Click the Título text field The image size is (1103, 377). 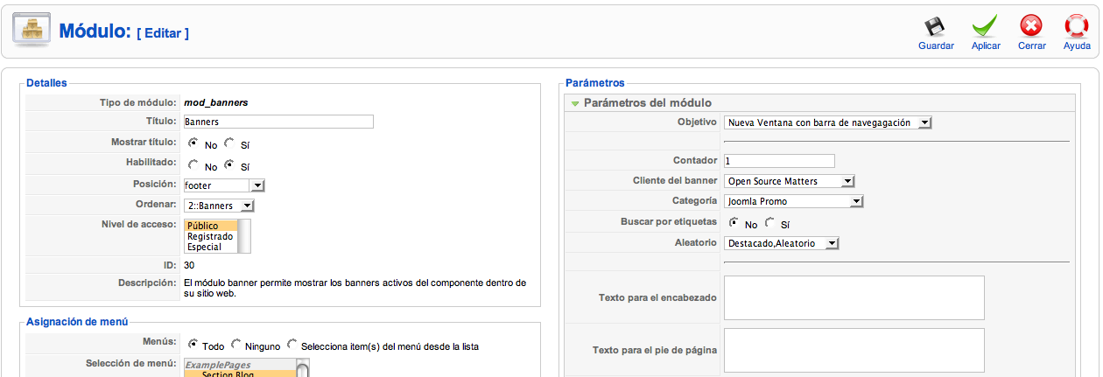[x=278, y=122]
